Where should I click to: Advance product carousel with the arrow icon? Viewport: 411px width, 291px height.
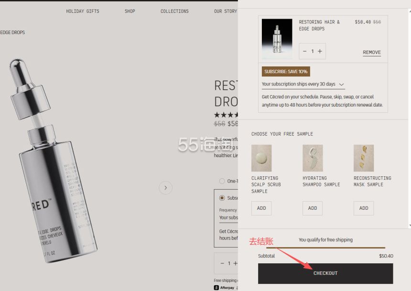pyautogui.click(x=166, y=188)
